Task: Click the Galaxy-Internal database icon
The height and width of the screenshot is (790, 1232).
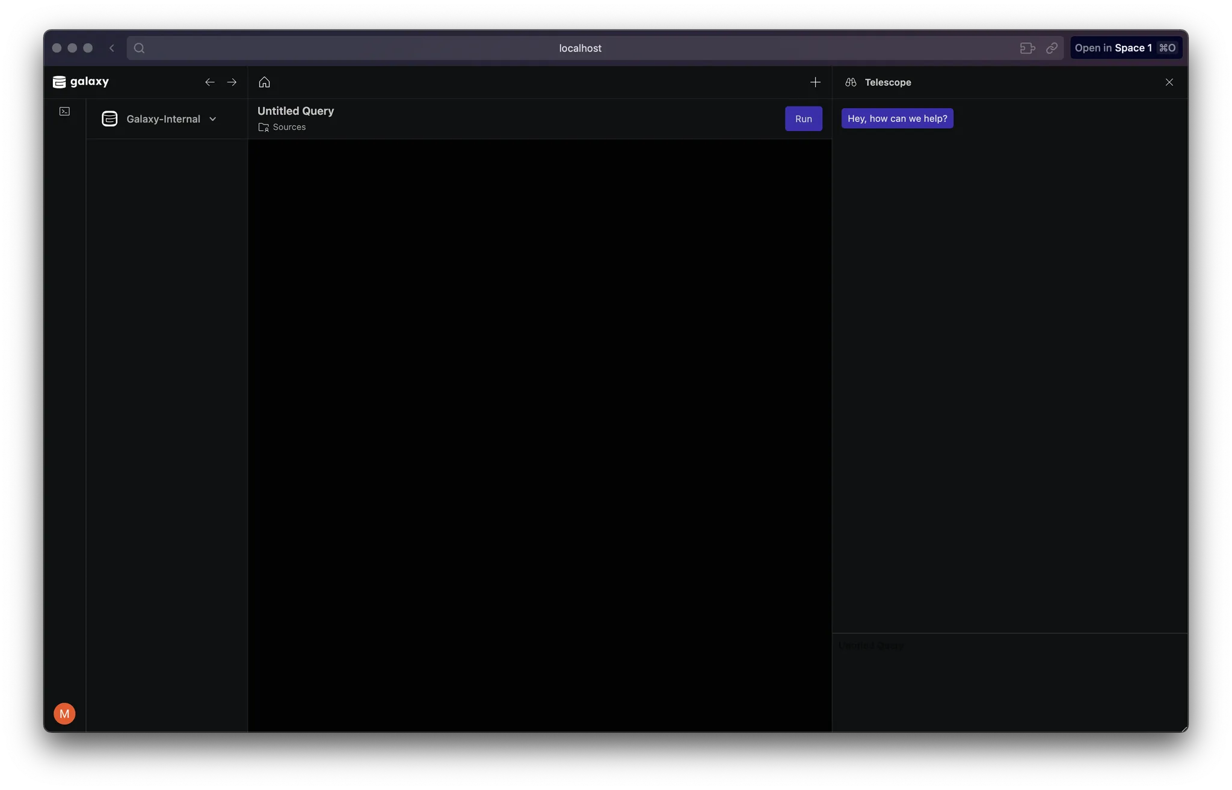Action: click(109, 119)
